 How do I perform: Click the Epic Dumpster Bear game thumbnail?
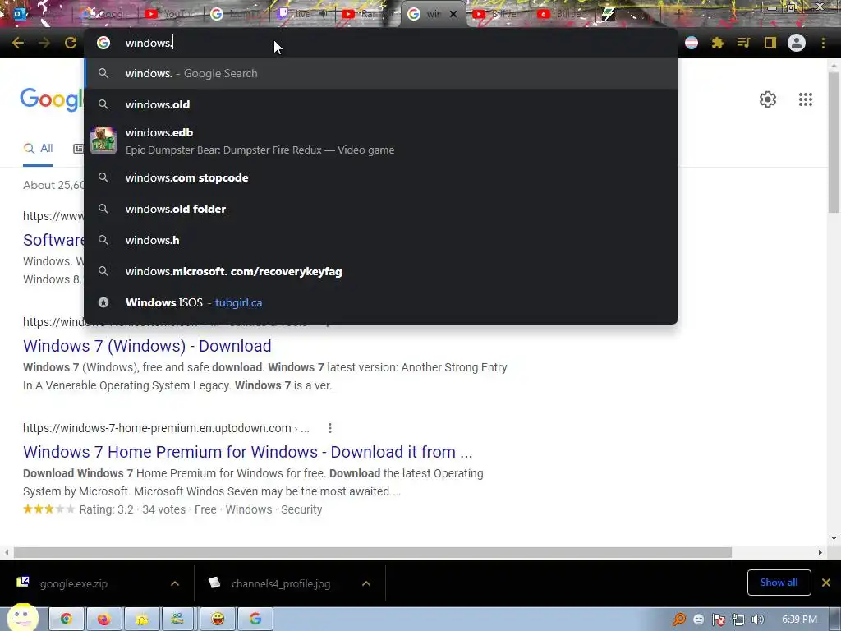103,140
